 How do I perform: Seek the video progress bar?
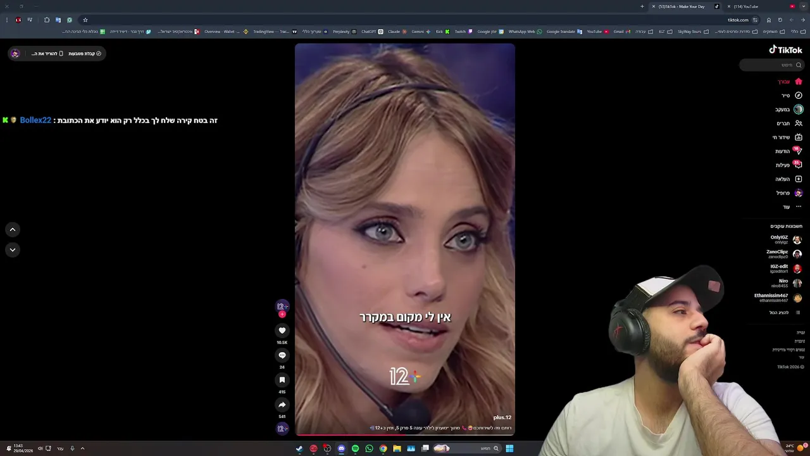pyautogui.click(x=405, y=434)
